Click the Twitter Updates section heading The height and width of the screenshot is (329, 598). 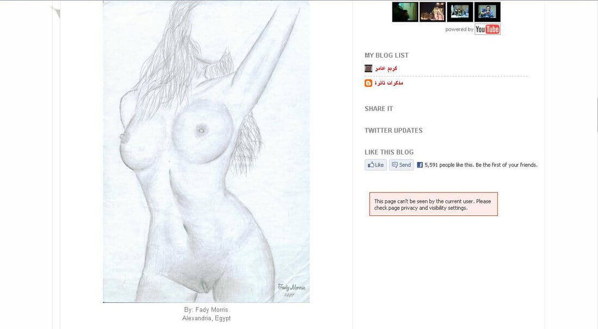394,131
